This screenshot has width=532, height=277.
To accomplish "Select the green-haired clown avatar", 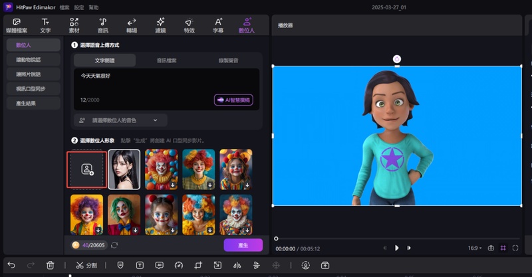I will [124, 215].
